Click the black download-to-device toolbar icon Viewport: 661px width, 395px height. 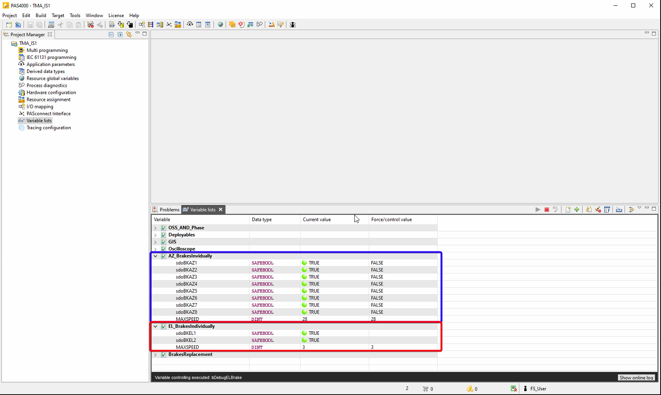pyautogui.click(x=130, y=25)
